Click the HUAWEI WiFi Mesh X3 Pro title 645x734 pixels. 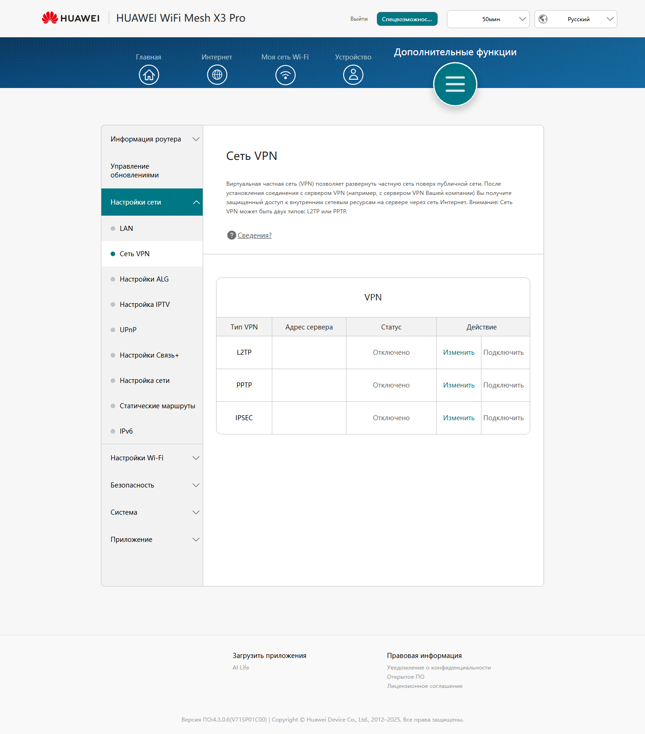(181, 18)
